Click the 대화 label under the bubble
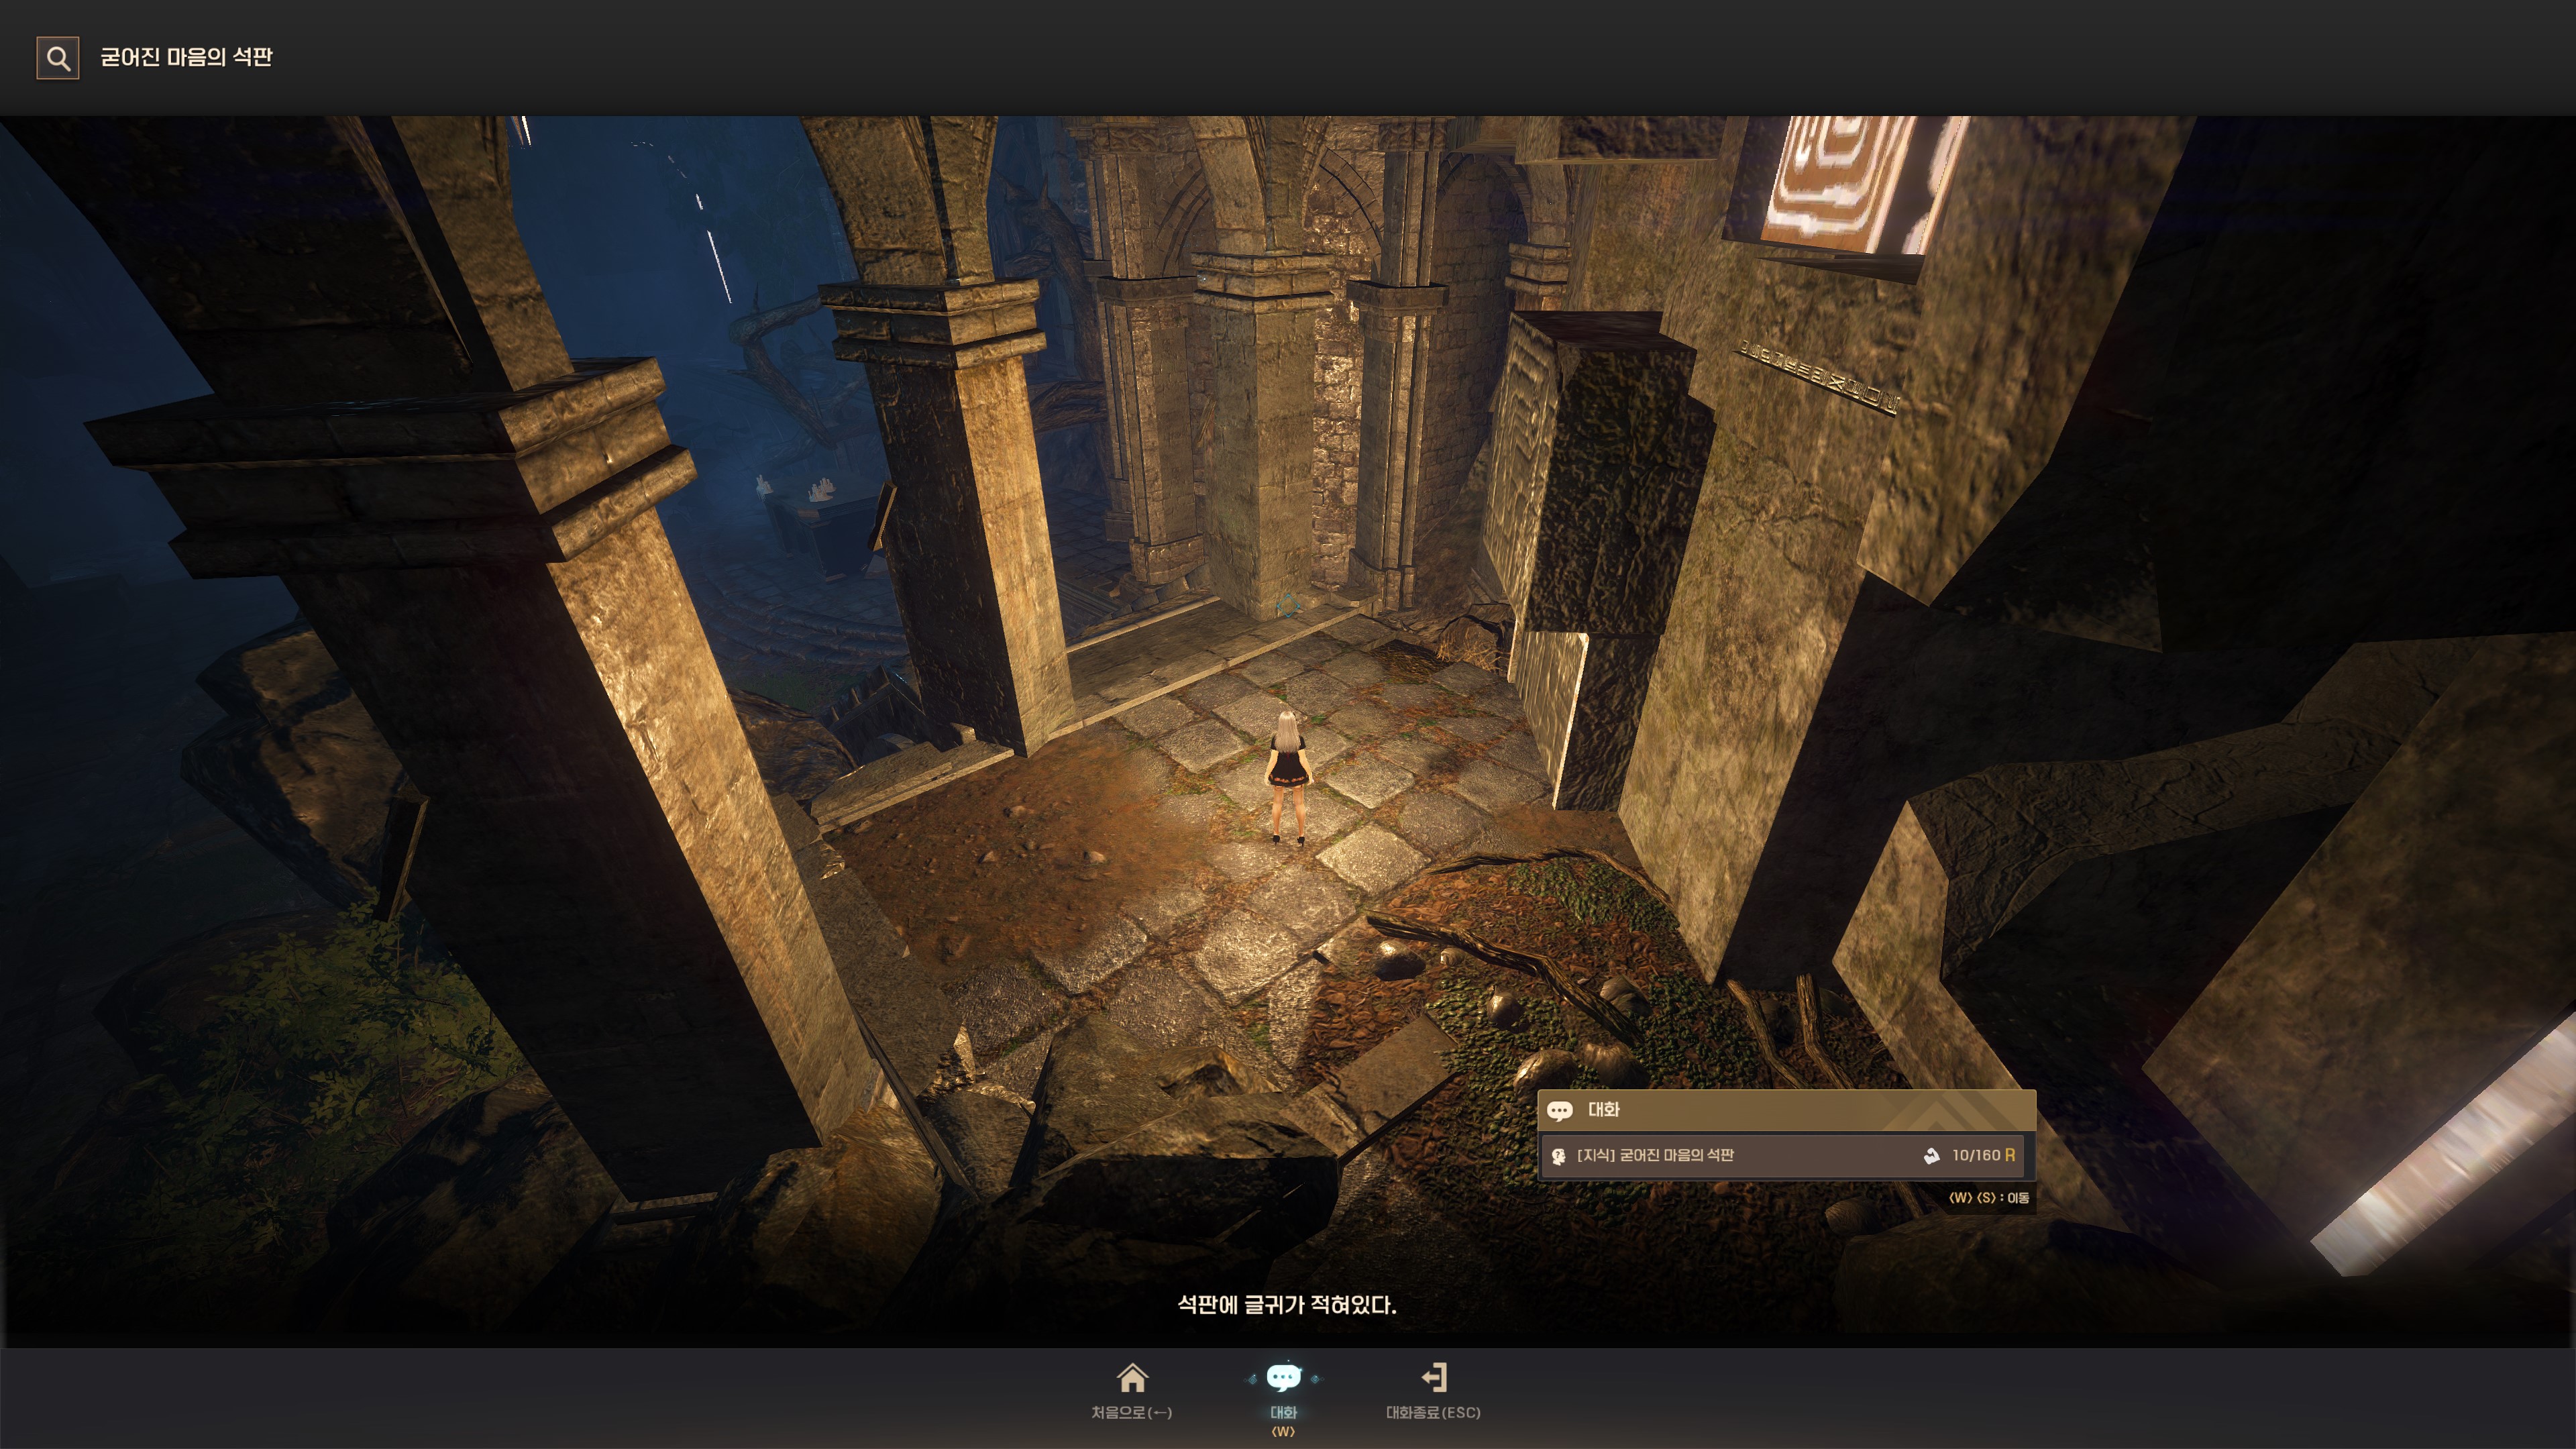2576x1449 pixels. 1283,1412
